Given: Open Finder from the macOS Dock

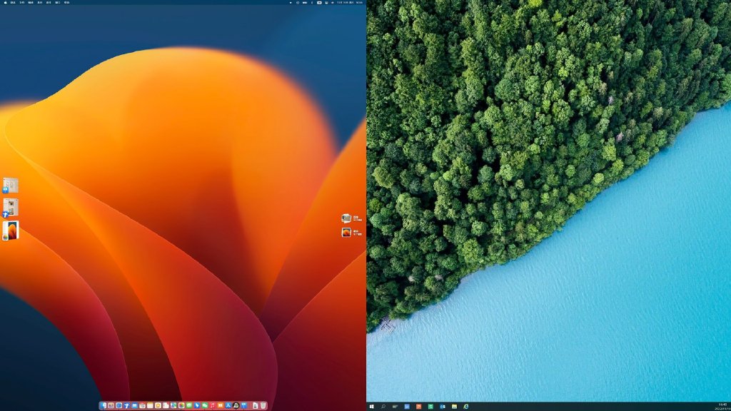Looking at the screenshot, I should (x=103, y=405).
